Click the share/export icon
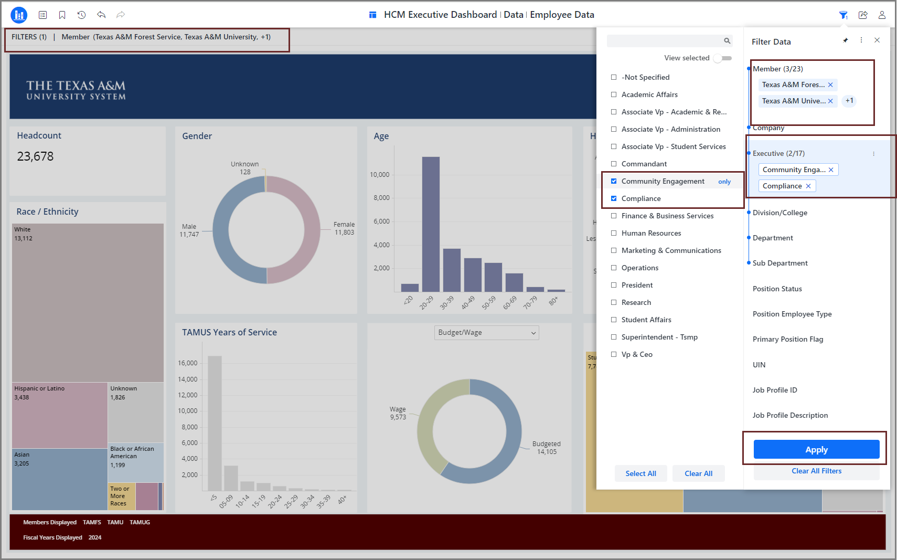This screenshot has width=897, height=560. (862, 15)
